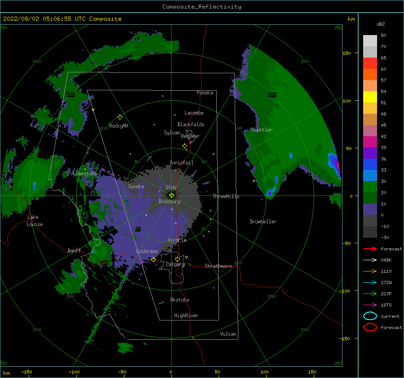The width and height of the screenshot is (404, 378).
Task: Pick the purple 39 dBZ color swatch
Action: click(370, 153)
